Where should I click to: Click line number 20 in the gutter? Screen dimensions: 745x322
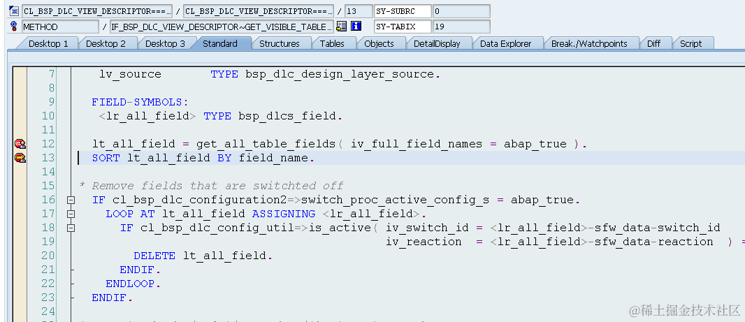pos(48,256)
